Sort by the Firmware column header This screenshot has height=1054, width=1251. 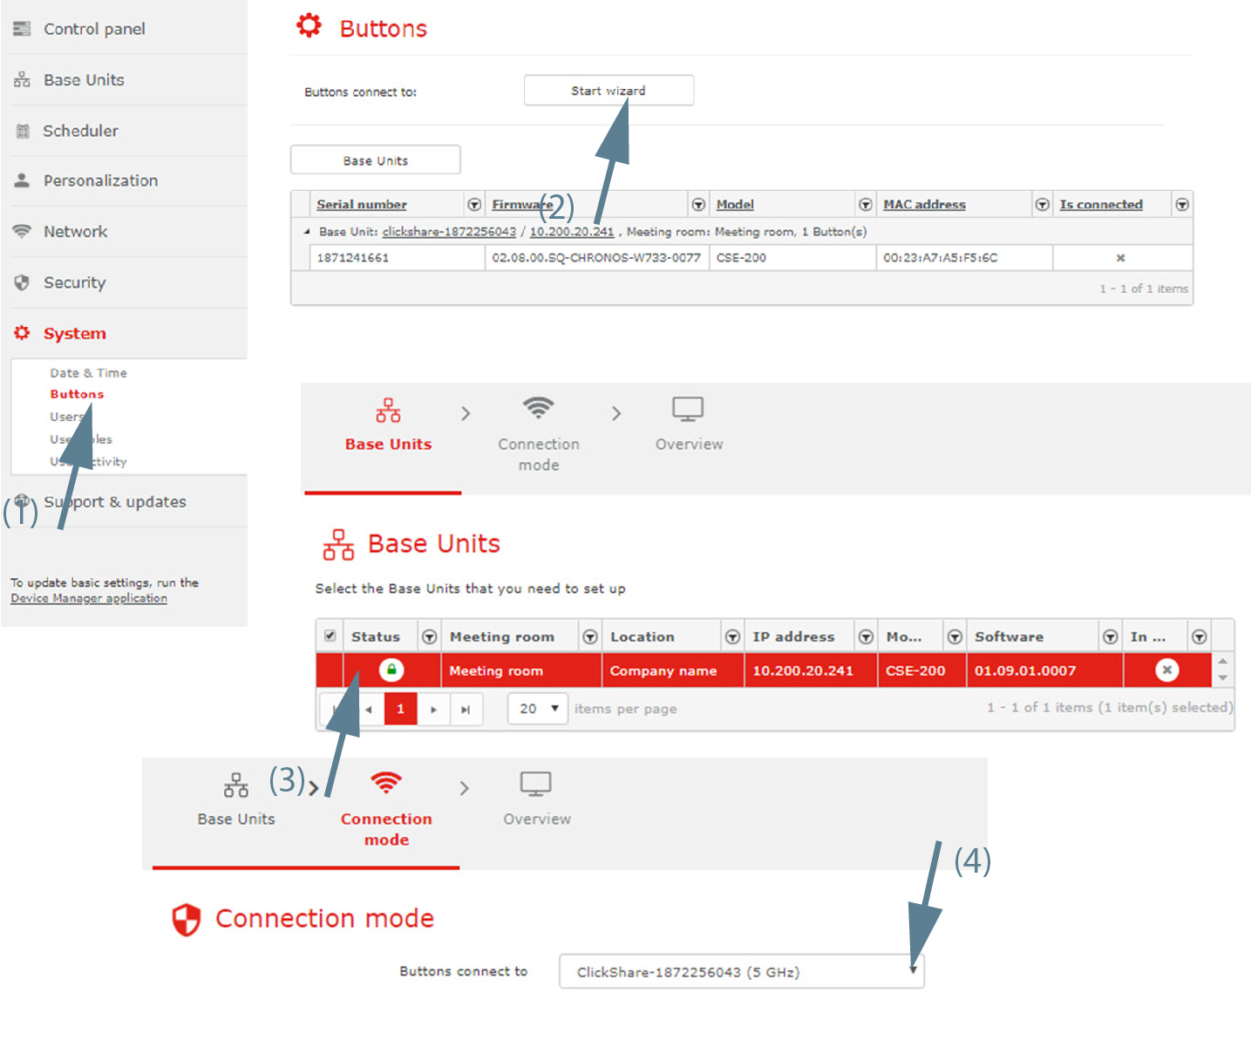(x=522, y=204)
